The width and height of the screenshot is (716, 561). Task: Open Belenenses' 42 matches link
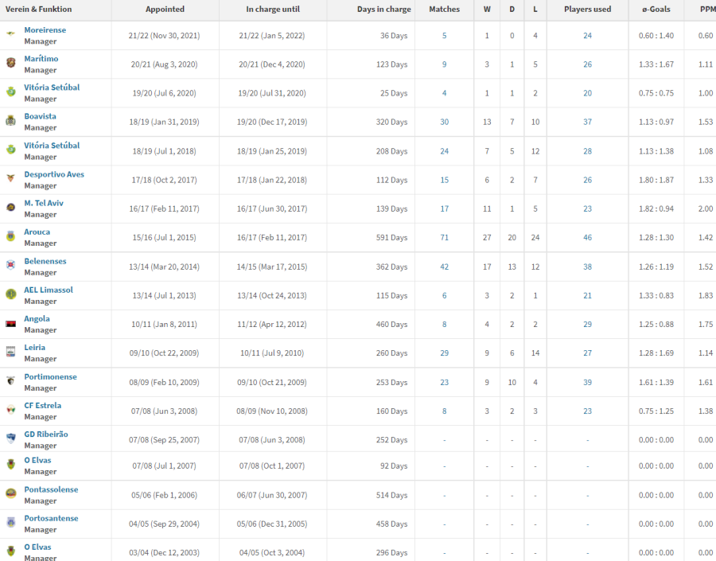tap(444, 267)
